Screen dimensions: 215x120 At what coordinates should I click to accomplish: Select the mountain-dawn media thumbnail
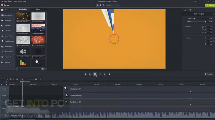tap(38, 28)
